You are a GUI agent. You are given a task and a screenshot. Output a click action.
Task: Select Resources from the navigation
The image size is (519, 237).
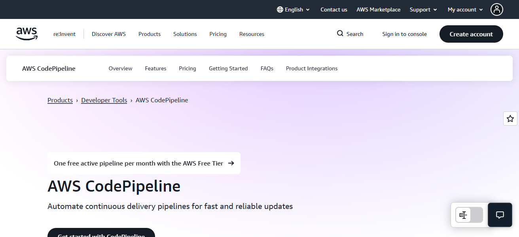[x=252, y=34]
